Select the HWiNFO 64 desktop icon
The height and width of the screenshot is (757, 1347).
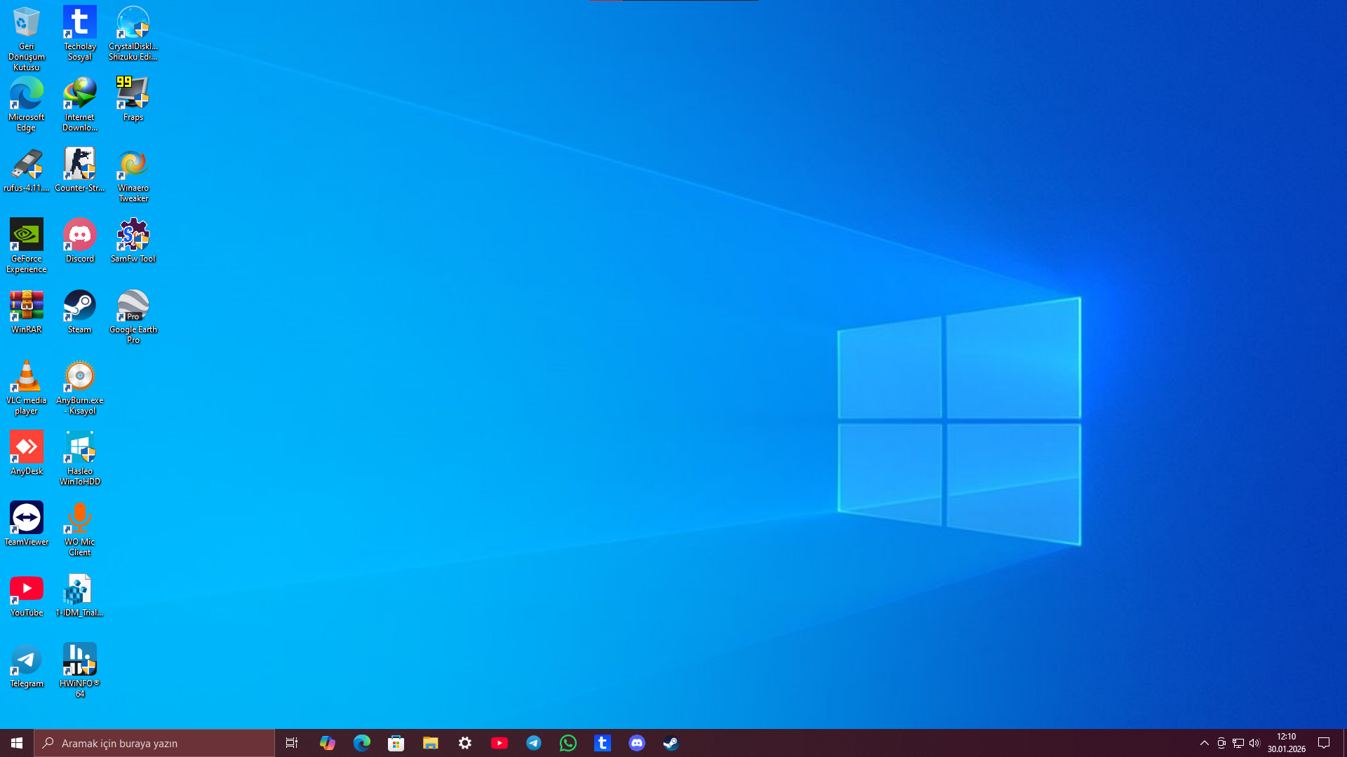80,671
